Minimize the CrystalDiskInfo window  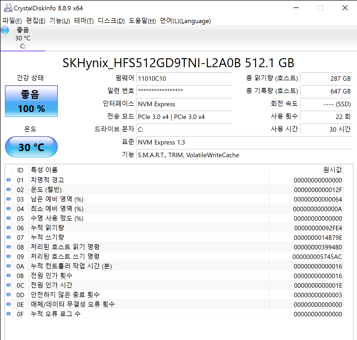tap(296, 8)
